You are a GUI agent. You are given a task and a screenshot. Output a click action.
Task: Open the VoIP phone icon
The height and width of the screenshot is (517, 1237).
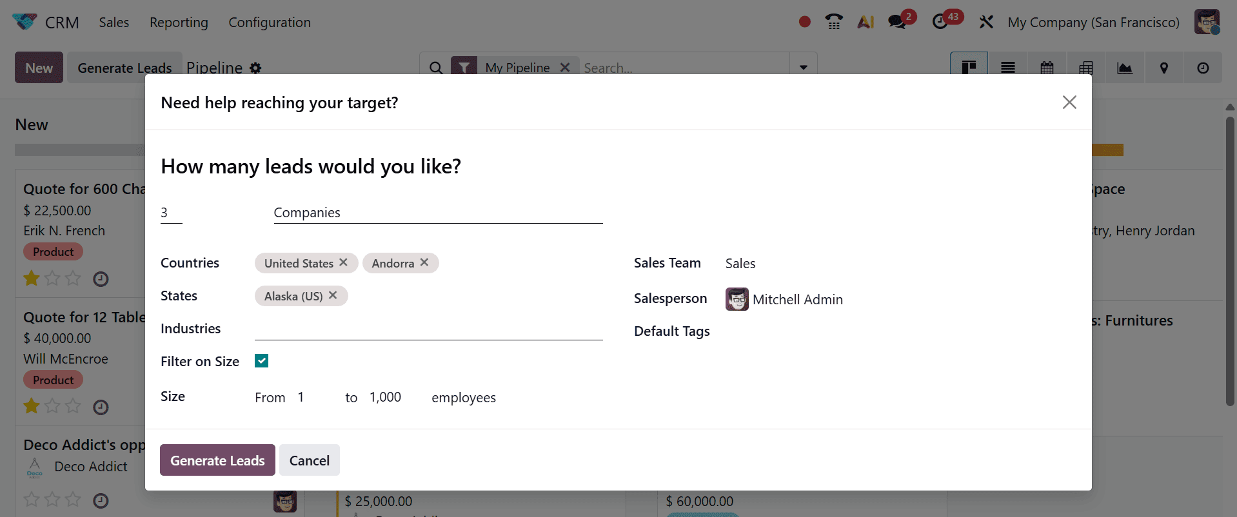click(834, 22)
